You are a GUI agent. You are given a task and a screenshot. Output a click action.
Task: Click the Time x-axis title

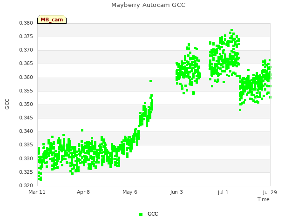pyautogui.click(x=264, y=199)
